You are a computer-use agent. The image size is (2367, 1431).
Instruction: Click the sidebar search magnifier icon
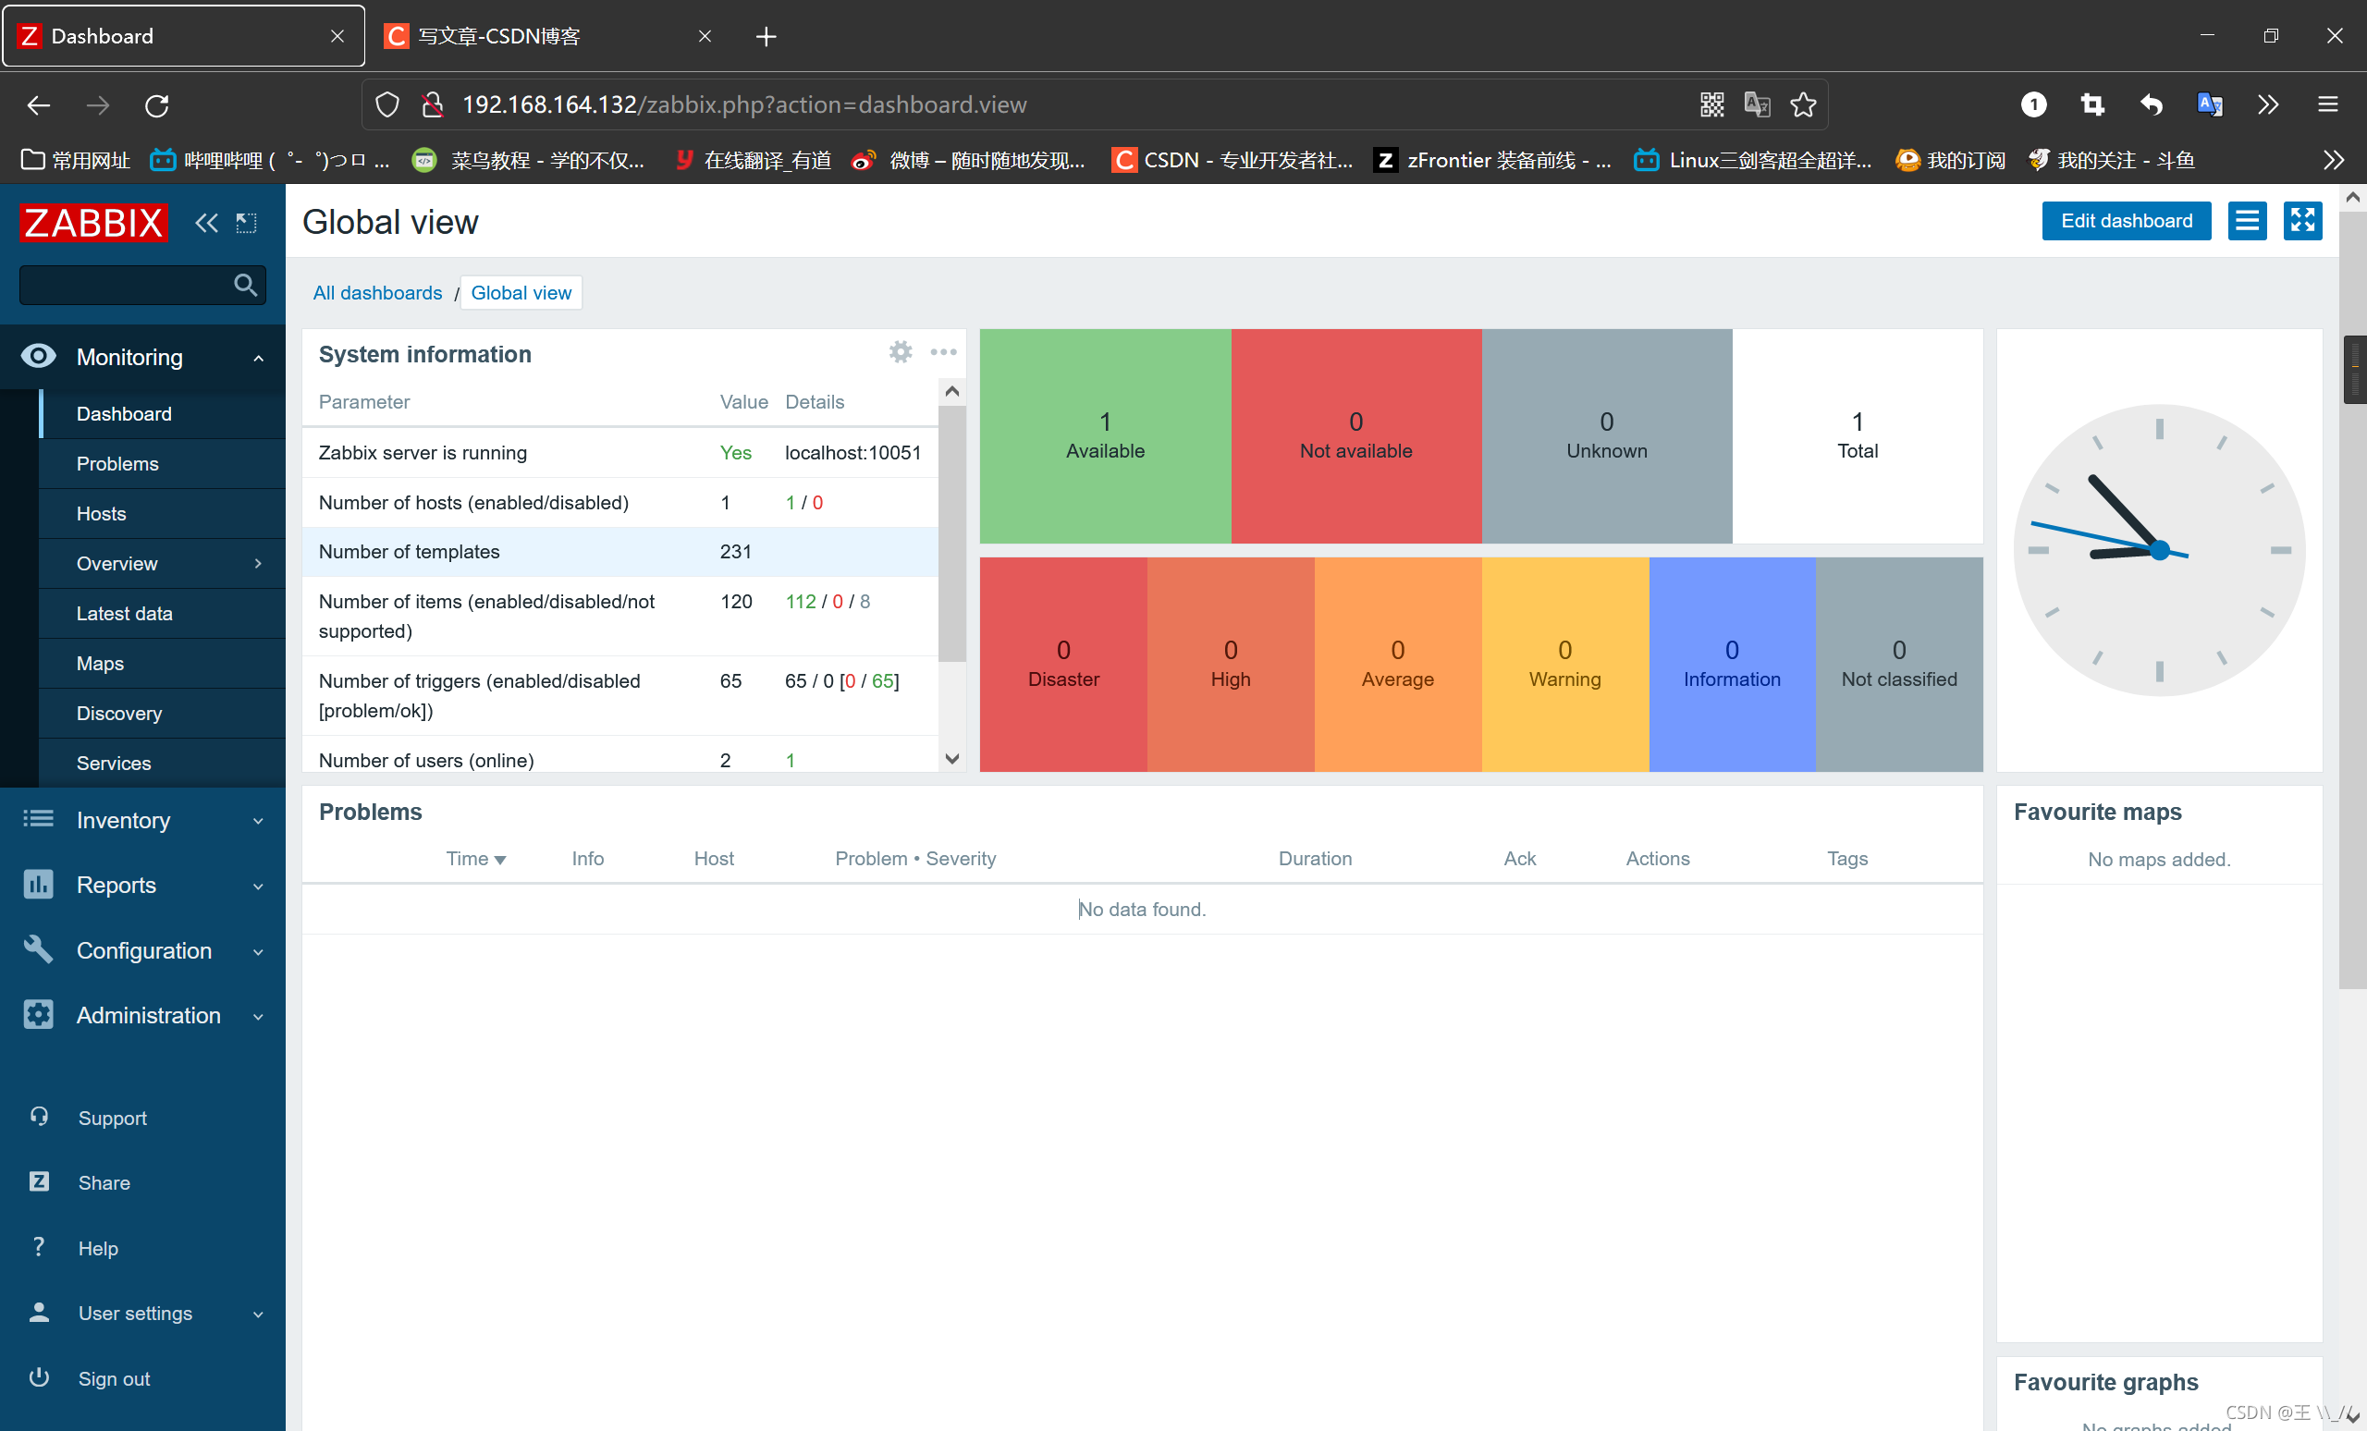click(245, 286)
